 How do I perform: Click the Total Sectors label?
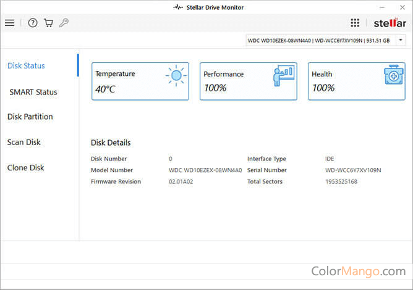coord(265,181)
